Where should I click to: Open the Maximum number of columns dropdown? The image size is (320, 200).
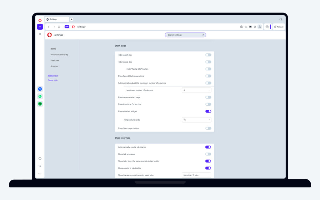(x=196, y=90)
